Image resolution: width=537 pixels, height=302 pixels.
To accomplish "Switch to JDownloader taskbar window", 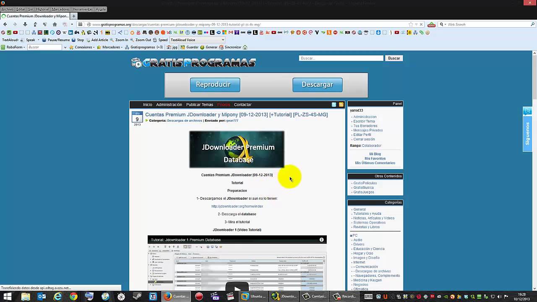I will [x=285, y=297].
